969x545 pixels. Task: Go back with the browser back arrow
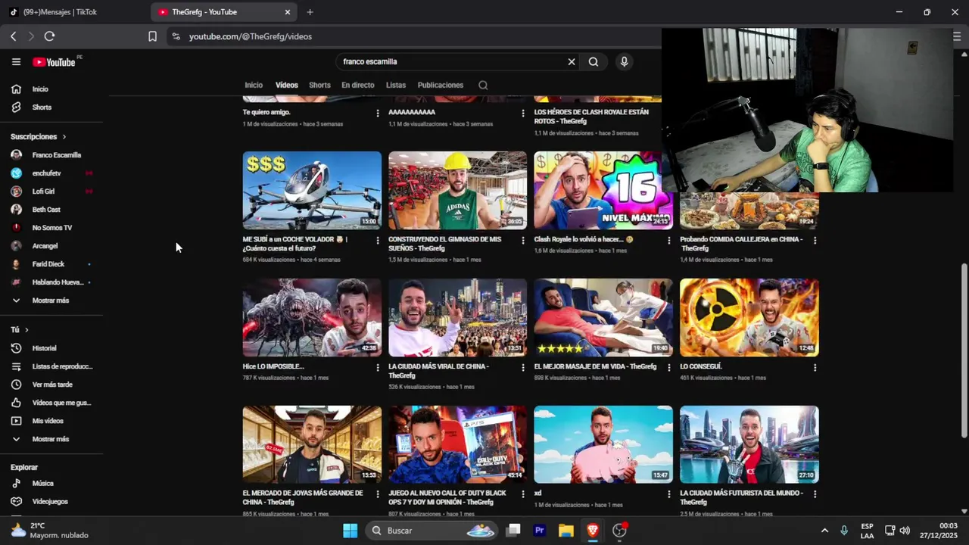[13, 36]
